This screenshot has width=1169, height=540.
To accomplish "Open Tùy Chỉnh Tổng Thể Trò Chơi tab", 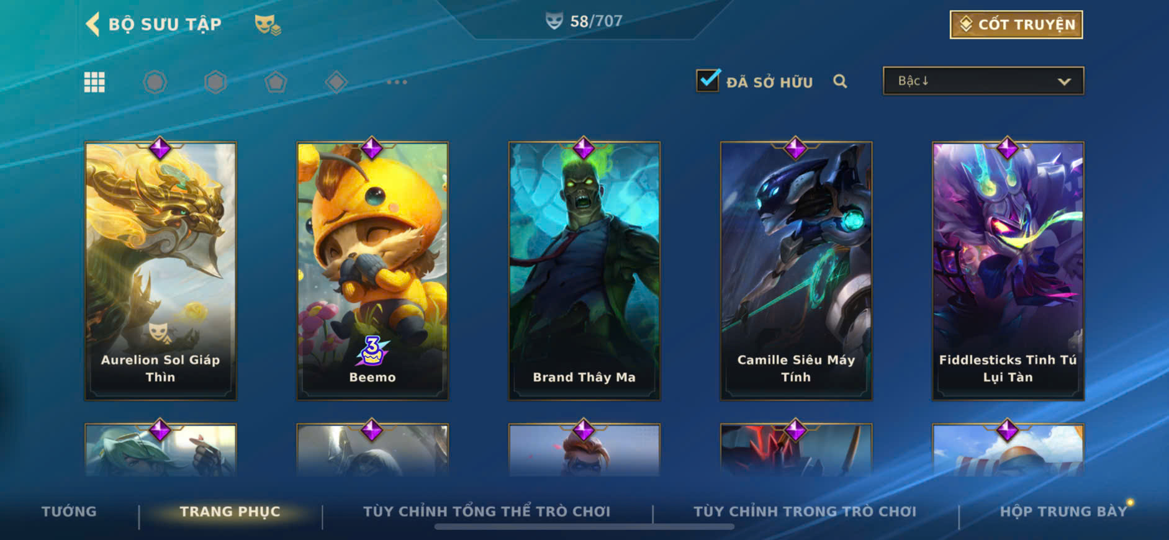I will coord(487,511).
